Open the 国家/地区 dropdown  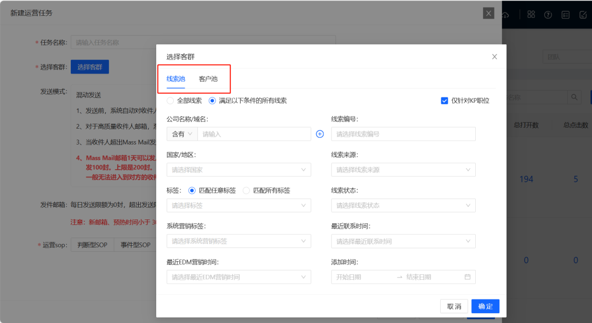coord(239,170)
